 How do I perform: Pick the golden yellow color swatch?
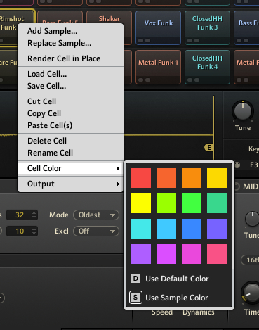[x=217, y=178]
